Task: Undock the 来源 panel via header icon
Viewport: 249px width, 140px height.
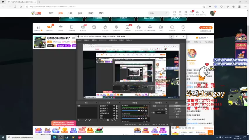Action: 119,103
